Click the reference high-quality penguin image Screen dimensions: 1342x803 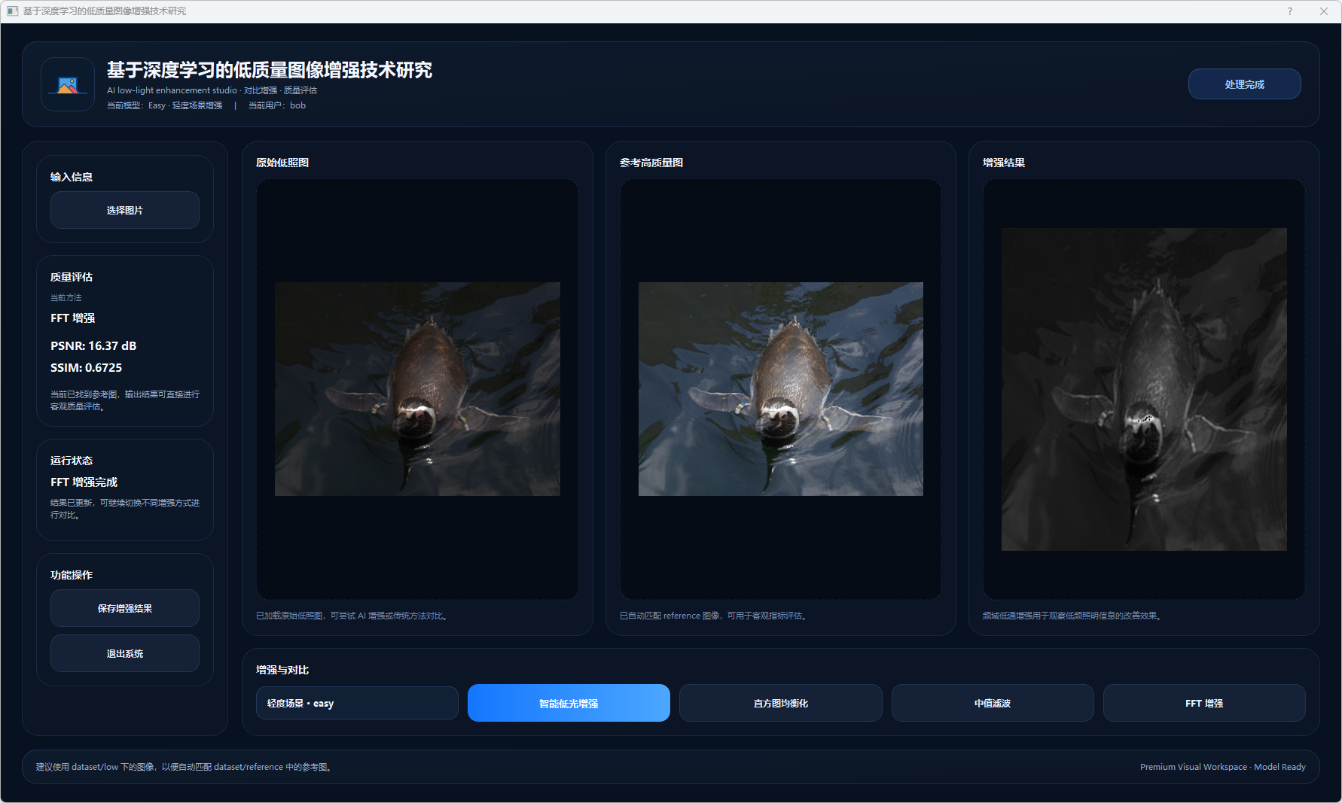(x=780, y=389)
